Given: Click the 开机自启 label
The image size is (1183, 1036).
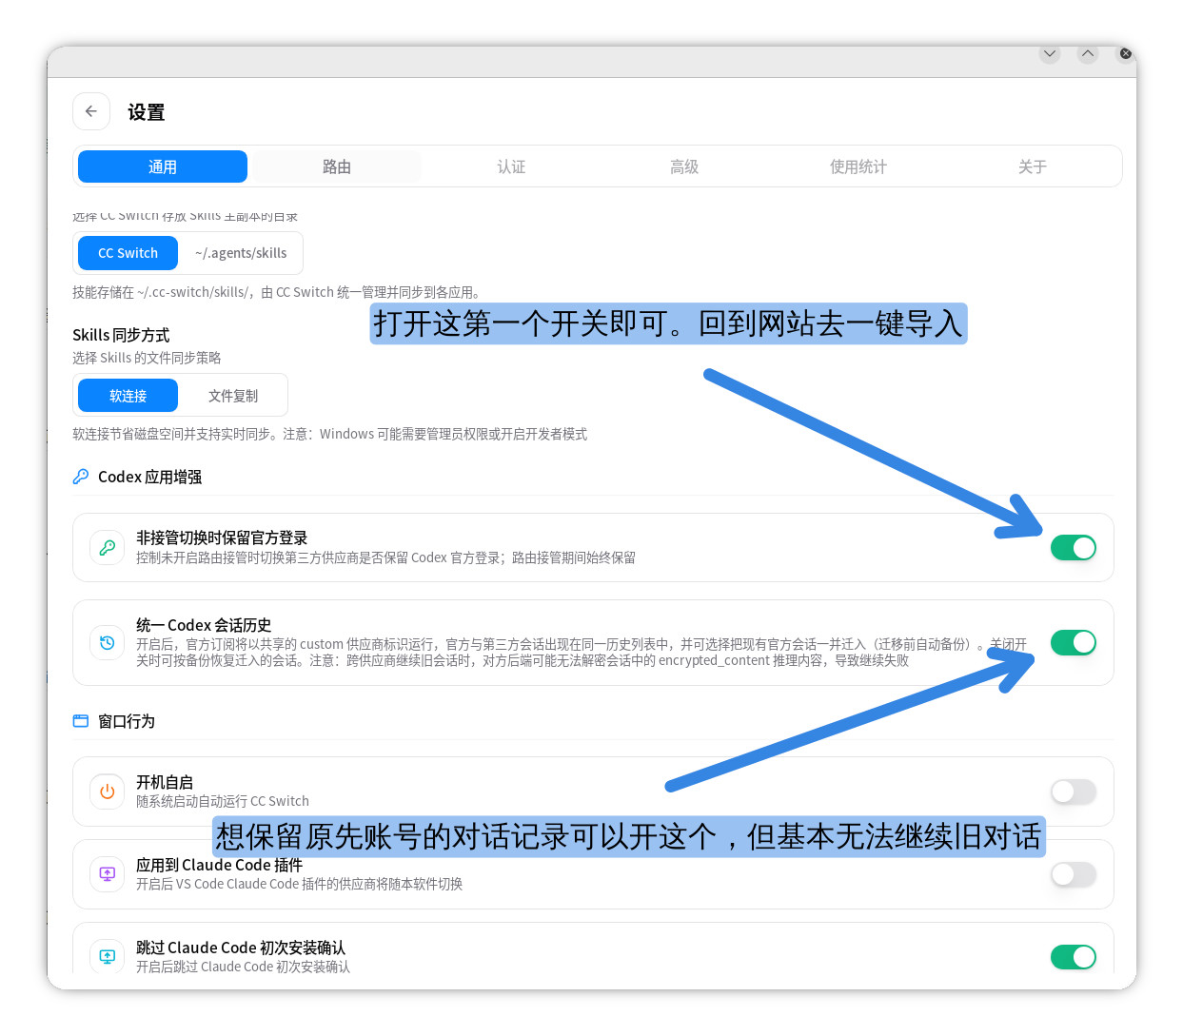Looking at the screenshot, I should click(x=165, y=782).
